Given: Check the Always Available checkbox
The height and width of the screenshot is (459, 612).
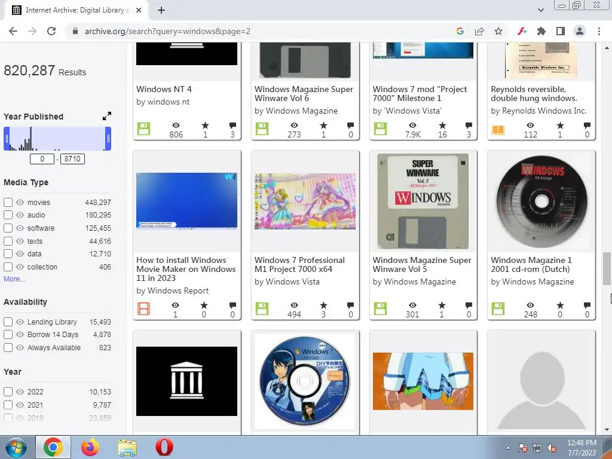Looking at the screenshot, I should [x=8, y=347].
